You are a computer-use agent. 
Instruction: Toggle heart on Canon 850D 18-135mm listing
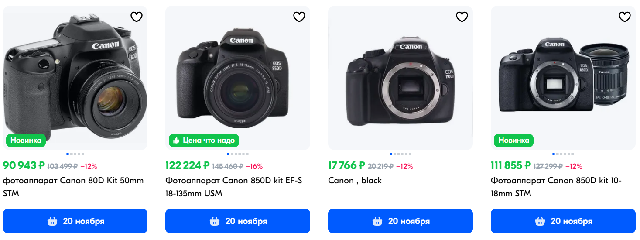tap(299, 17)
